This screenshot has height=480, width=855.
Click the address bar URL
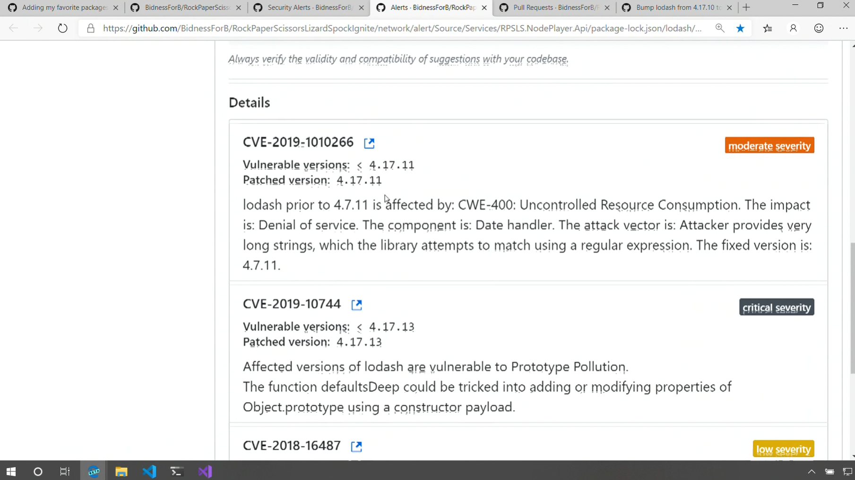point(402,28)
